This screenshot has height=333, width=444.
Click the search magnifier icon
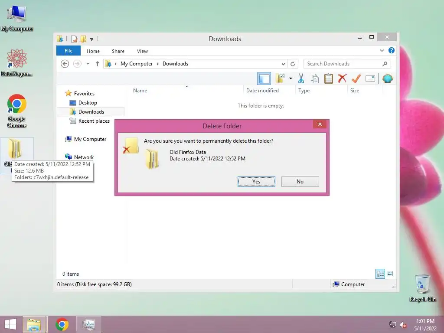click(x=385, y=64)
